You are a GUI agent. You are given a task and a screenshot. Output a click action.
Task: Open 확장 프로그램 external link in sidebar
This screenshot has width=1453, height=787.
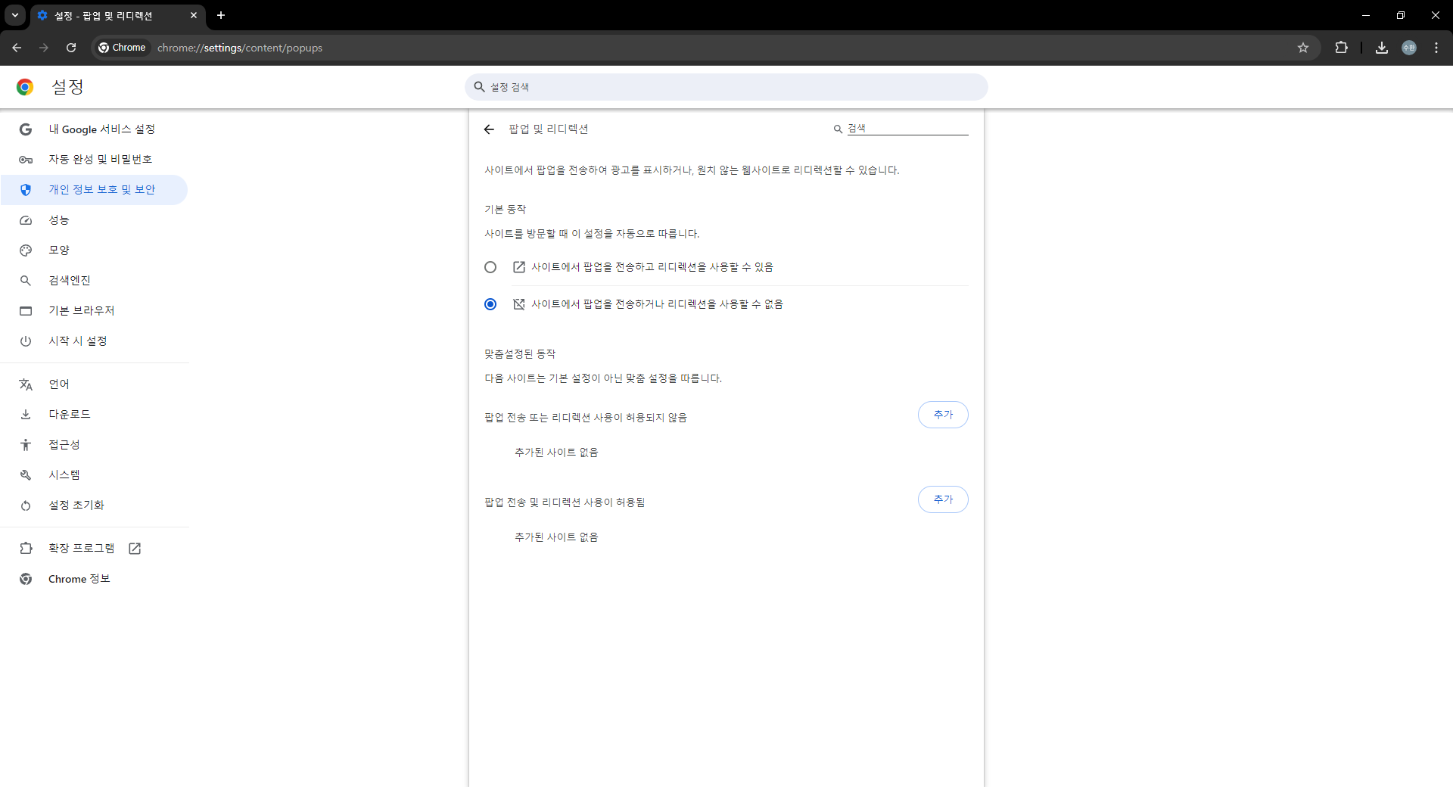pyautogui.click(x=82, y=549)
